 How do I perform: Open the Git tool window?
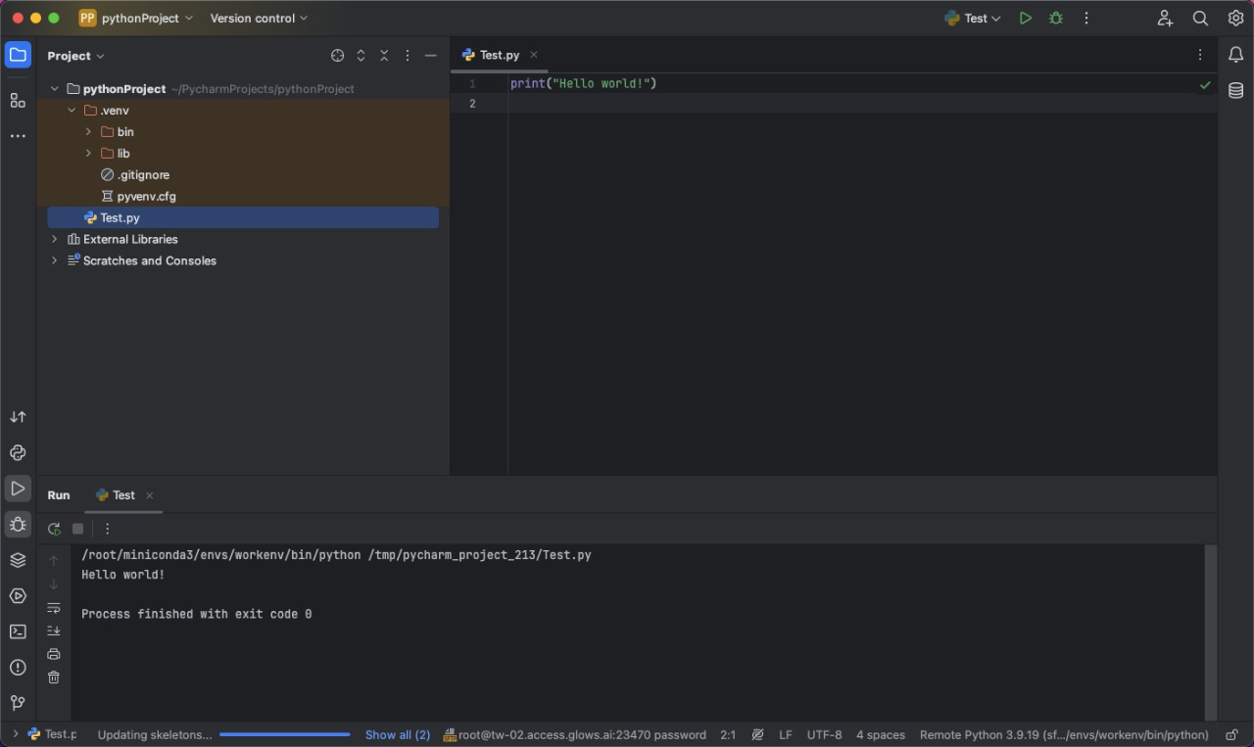click(18, 703)
